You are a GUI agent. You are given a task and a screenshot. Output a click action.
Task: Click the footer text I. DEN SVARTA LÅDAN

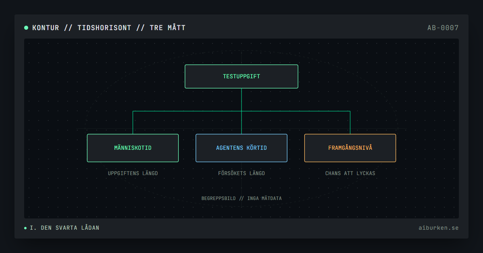point(64,228)
